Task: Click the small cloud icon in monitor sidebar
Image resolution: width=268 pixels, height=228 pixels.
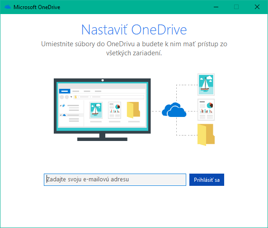Action: click(x=64, y=115)
